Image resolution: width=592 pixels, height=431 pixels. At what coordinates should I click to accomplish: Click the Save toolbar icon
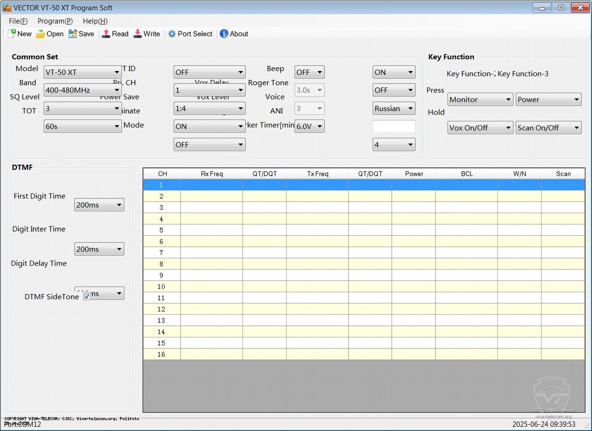coord(73,34)
